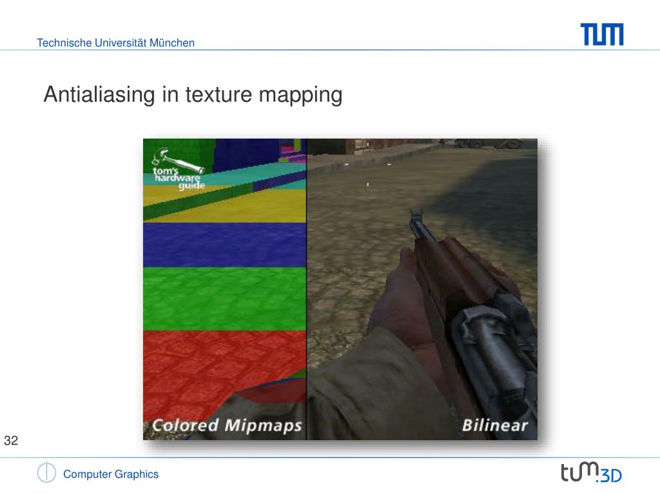The height and width of the screenshot is (495, 660).
Task: Click the Colored Mipmaps caption
Action: coord(227,425)
